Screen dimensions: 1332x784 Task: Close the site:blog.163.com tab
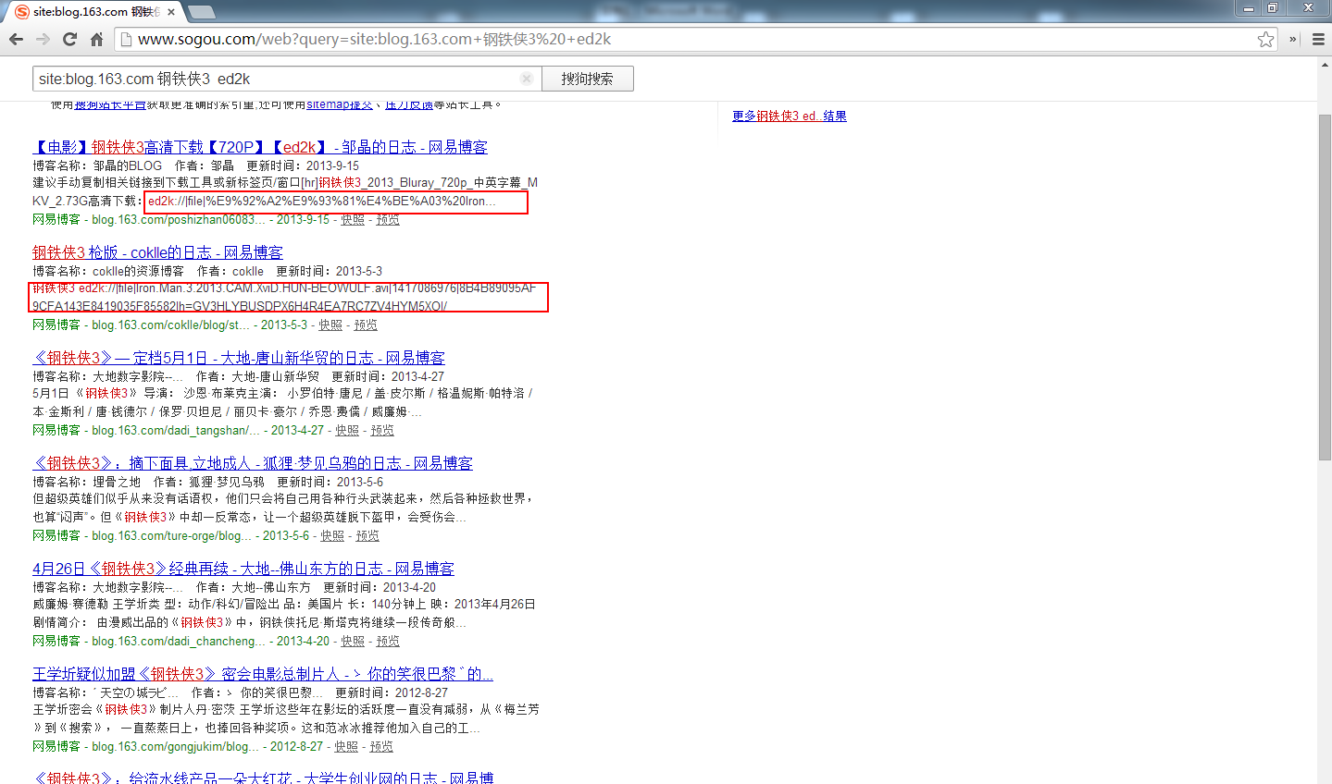tap(171, 12)
